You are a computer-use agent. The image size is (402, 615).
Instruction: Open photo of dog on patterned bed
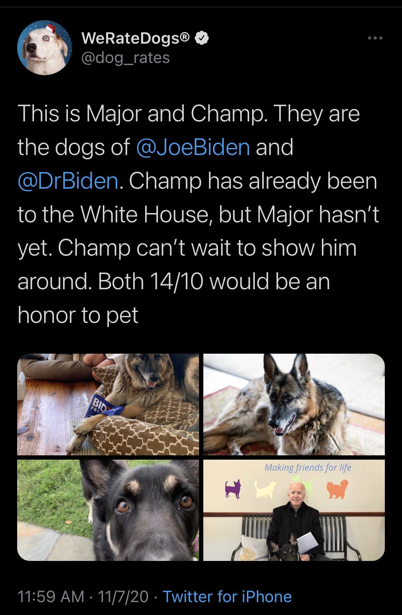108,404
